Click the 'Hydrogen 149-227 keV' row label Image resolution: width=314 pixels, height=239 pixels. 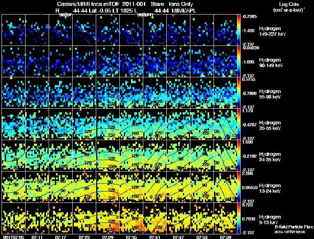coord(272,31)
